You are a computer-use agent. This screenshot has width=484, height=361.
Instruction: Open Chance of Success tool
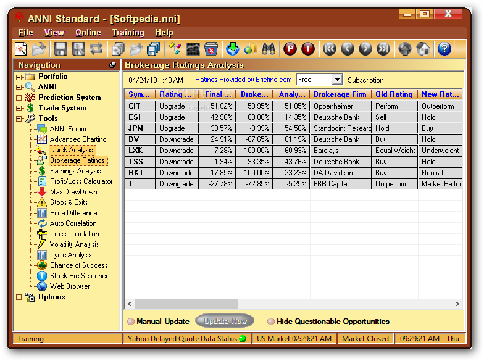79,265
